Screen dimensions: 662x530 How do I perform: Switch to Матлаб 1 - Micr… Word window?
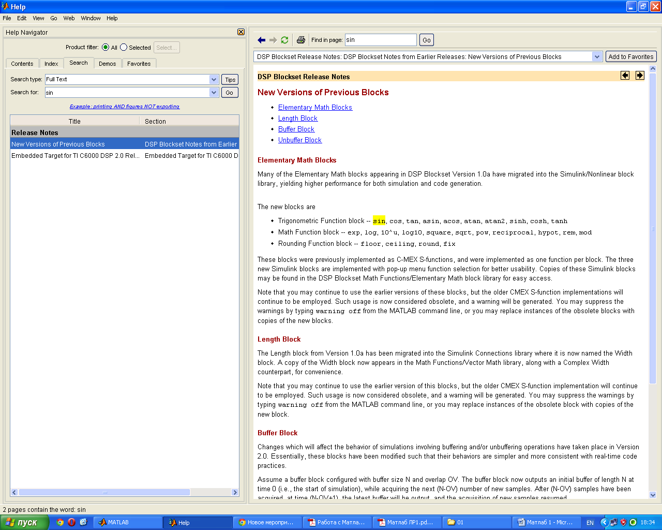tap(547, 522)
